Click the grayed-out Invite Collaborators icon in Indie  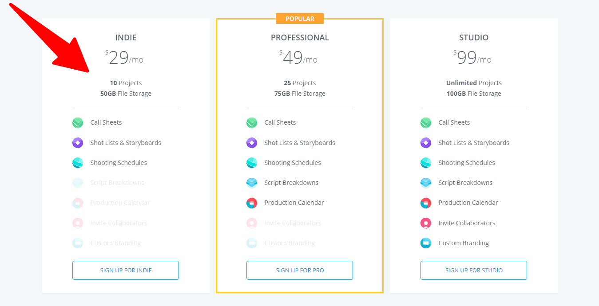(78, 223)
